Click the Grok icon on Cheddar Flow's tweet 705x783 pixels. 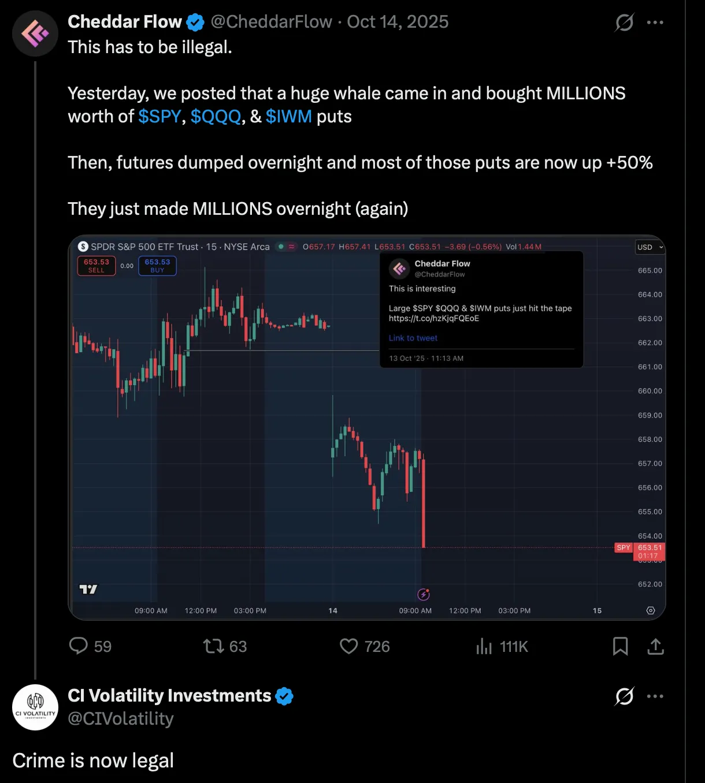click(624, 23)
